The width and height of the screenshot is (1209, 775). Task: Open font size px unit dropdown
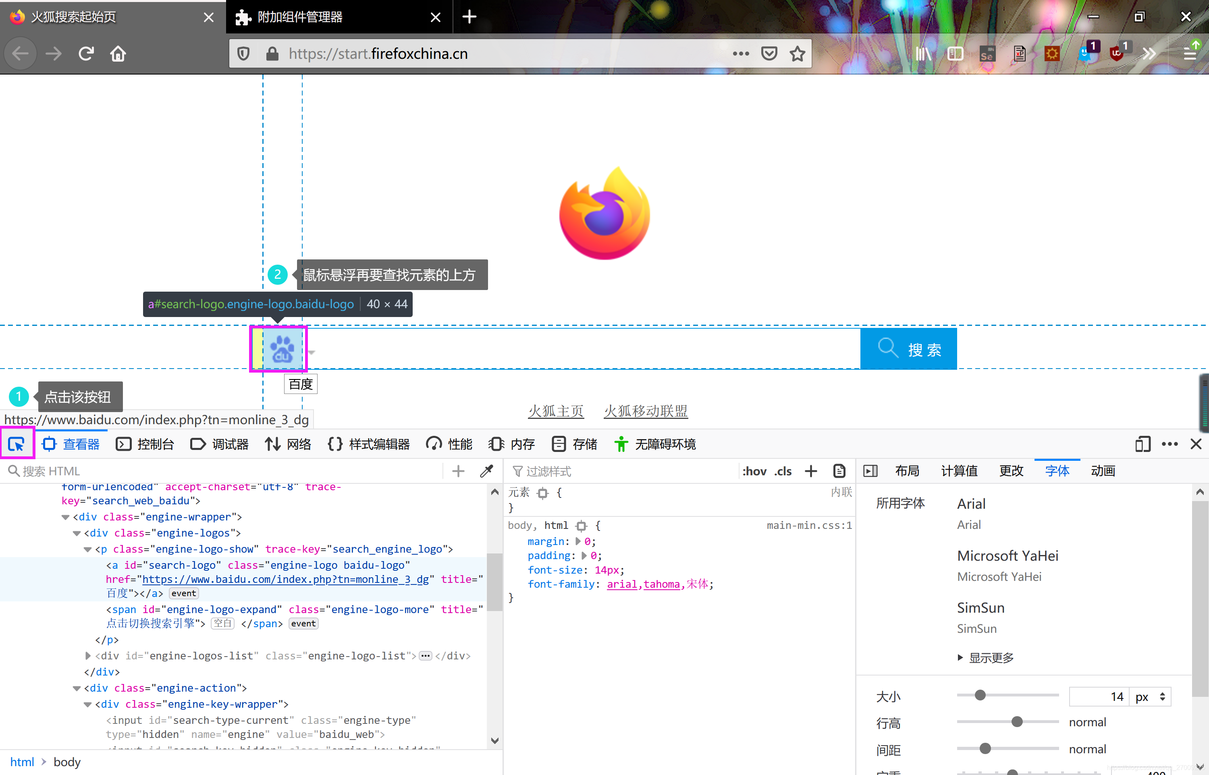1150,696
